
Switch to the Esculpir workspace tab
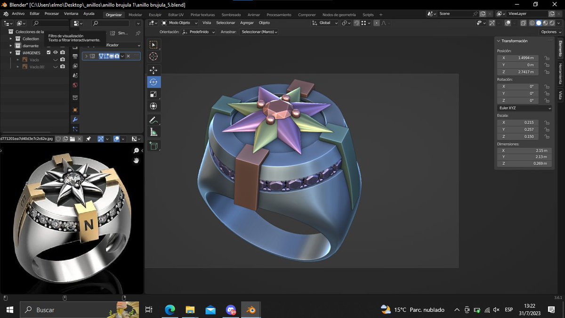[155, 15]
